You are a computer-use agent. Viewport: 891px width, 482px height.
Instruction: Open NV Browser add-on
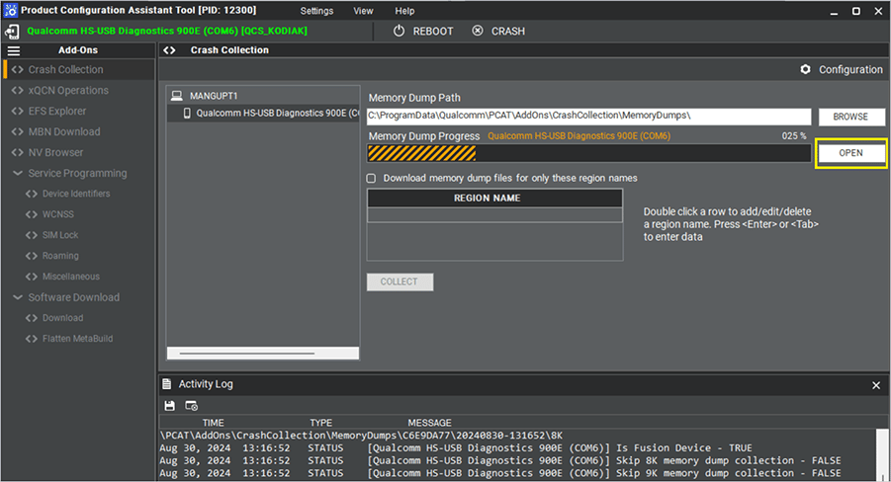pos(55,152)
